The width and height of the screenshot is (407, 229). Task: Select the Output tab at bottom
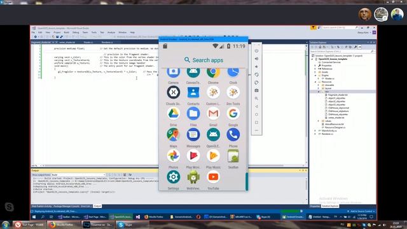point(97,206)
